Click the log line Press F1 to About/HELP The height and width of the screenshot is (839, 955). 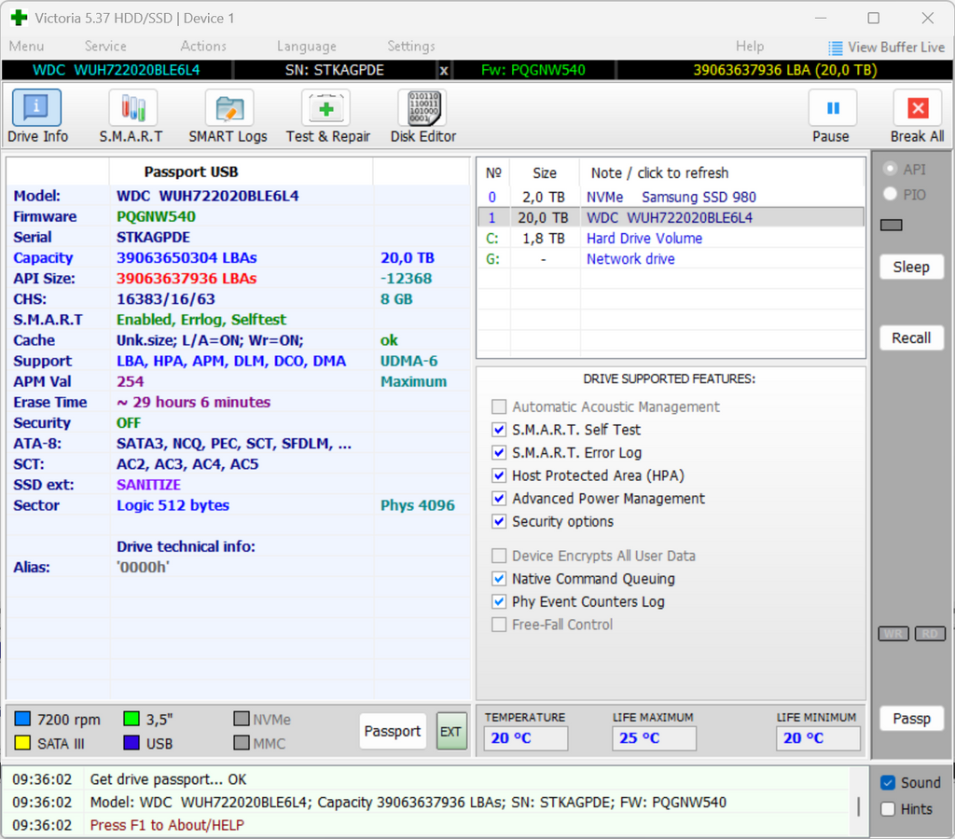click(x=167, y=826)
